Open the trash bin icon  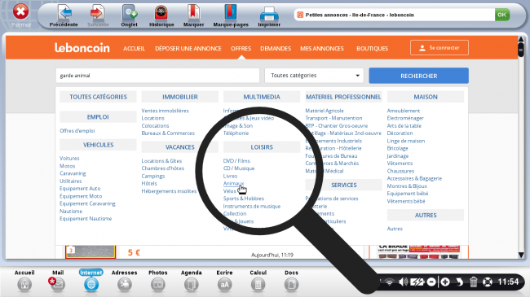tap(473, 282)
